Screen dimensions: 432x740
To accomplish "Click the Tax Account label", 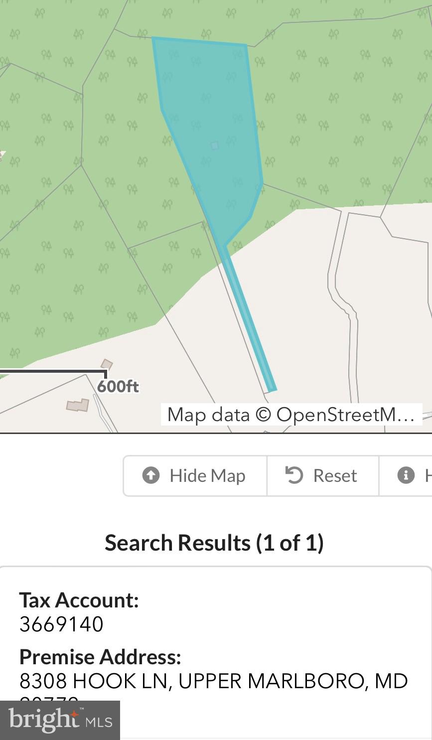I will point(79,600).
